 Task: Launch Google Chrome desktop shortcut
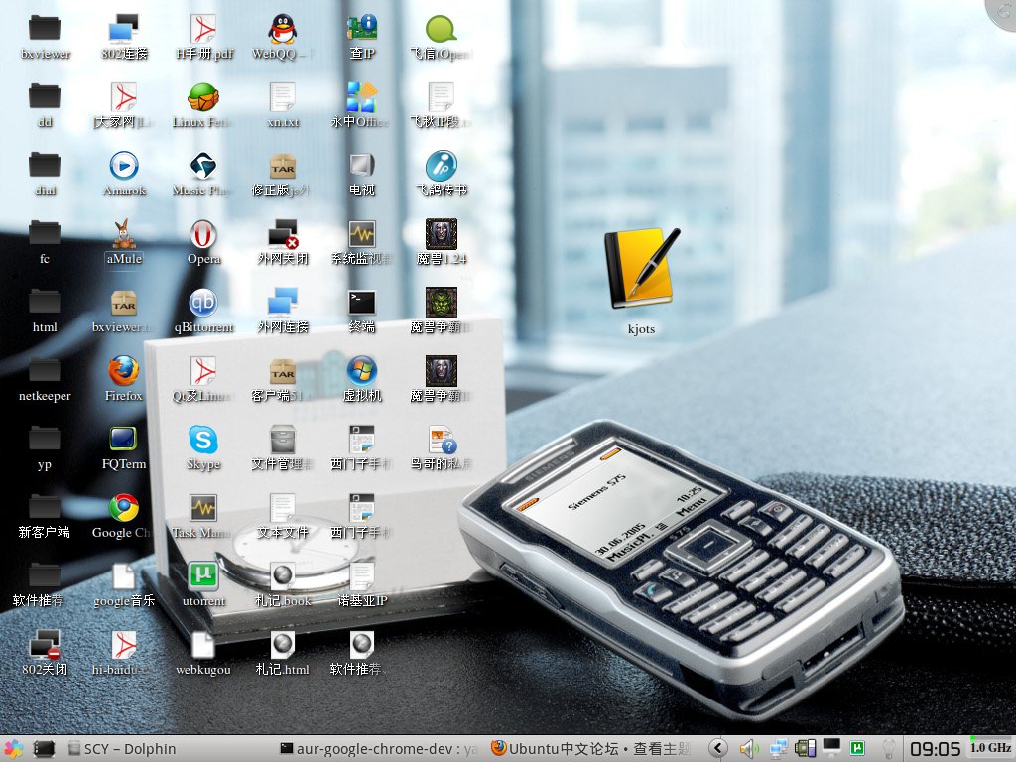124,509
